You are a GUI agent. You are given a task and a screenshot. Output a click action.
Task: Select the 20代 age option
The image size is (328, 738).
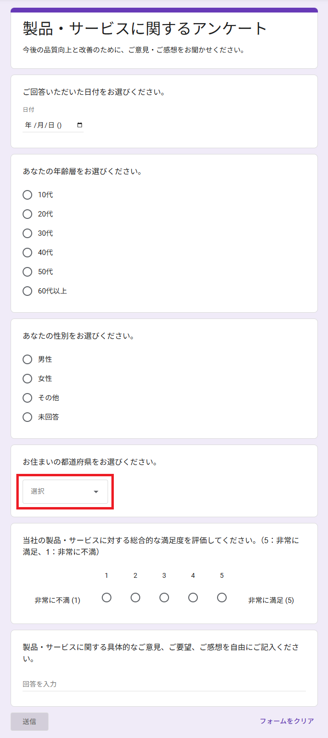[27, 214]
